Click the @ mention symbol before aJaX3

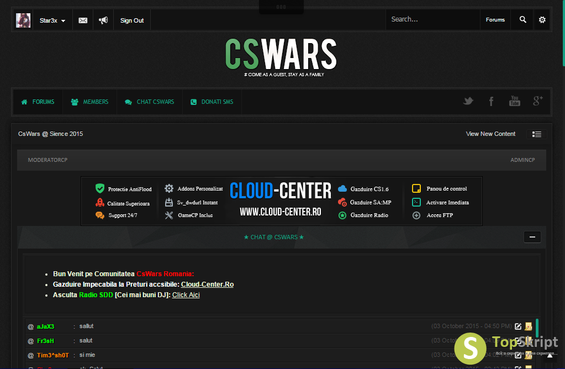pyautogui.click(x=30, y=327)
